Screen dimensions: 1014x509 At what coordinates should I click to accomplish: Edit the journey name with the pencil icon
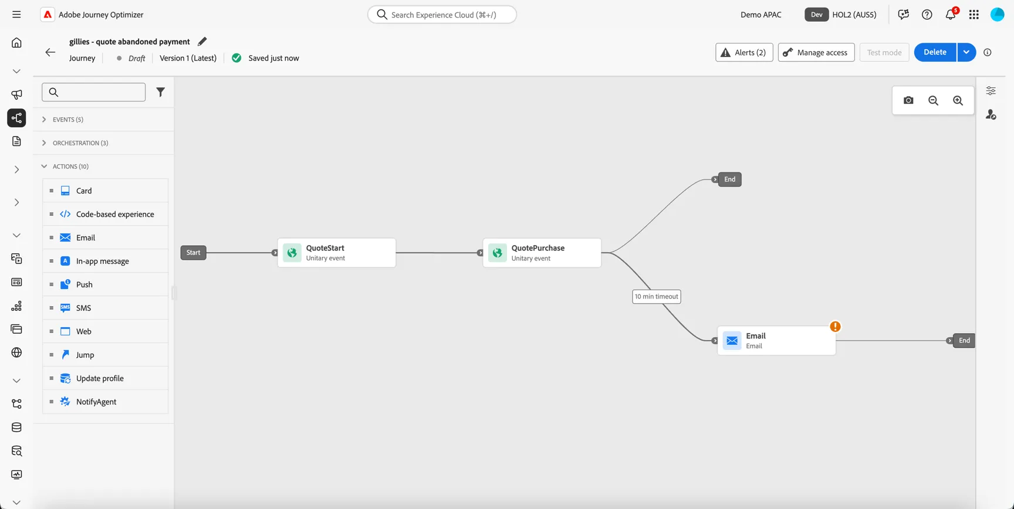pos(202,42)
